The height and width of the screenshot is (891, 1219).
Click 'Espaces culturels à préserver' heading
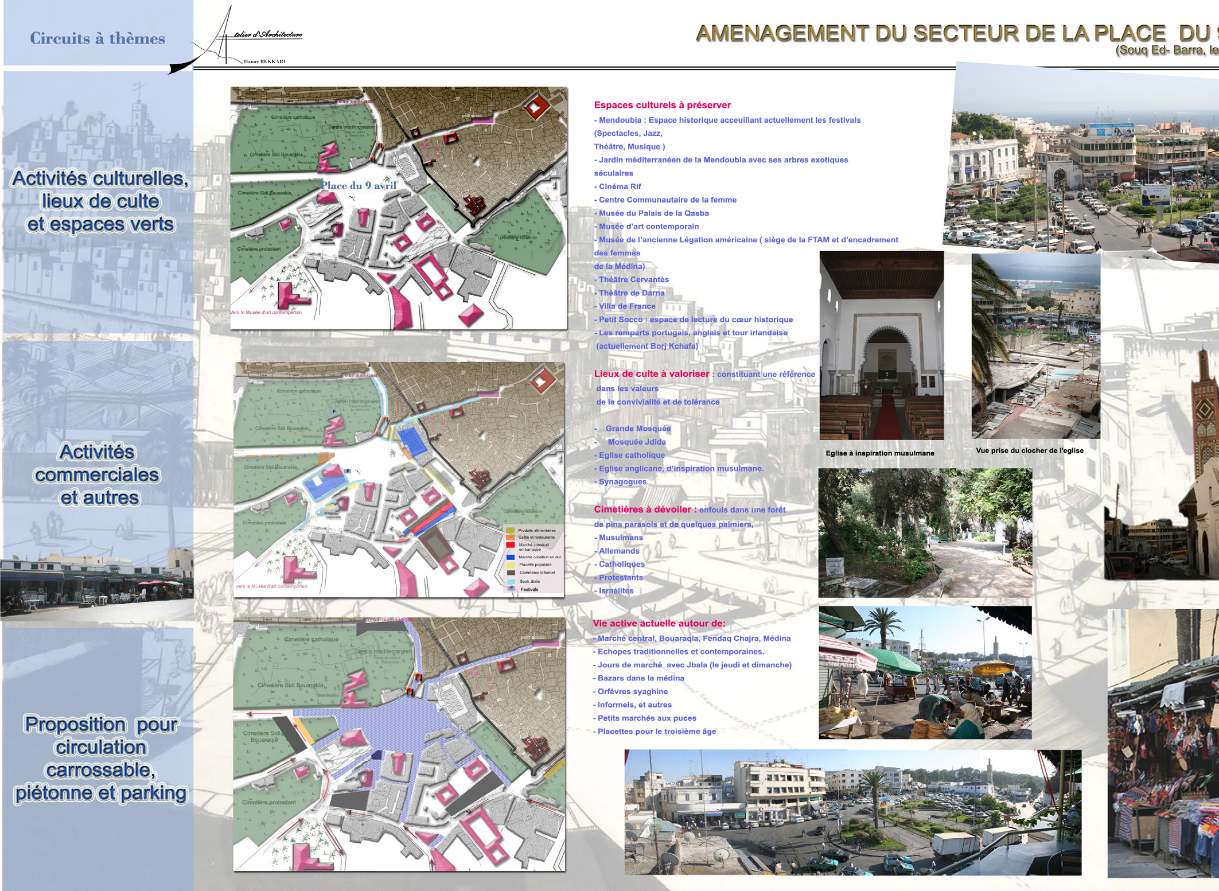click(662, 105)
